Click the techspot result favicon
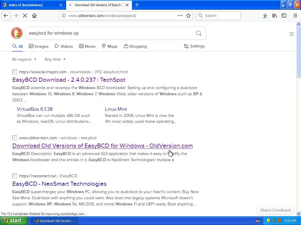 click(15, 72)
